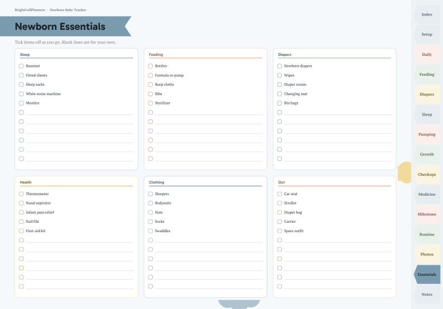Check off Bodysuits
The width and height of the screenshot is (443, 309).
coord(150,203)
